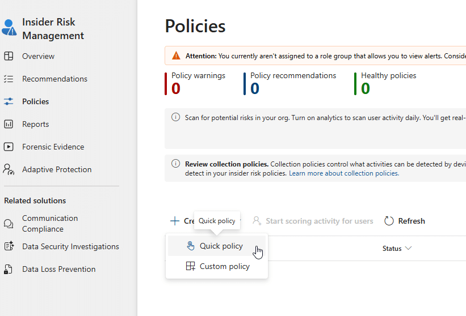The image size is (466, 316).
Task: Select the Healthy policies count tile
Action: pos(388,83)
